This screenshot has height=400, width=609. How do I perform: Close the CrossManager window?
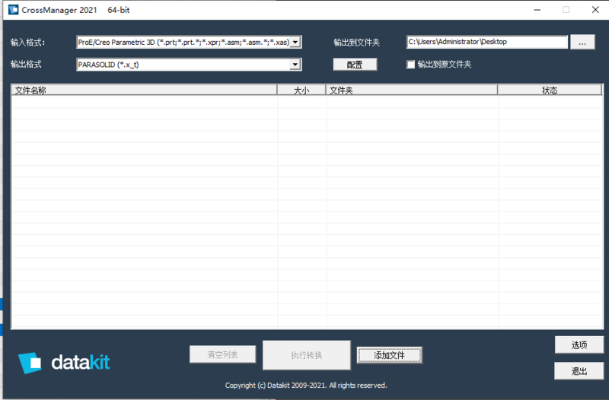click(x=595, y=10)
